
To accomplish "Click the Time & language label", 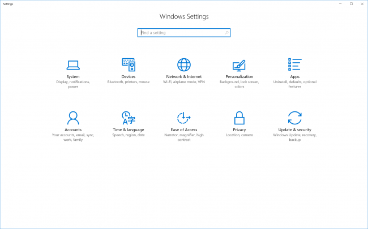I will pos(129,130).
